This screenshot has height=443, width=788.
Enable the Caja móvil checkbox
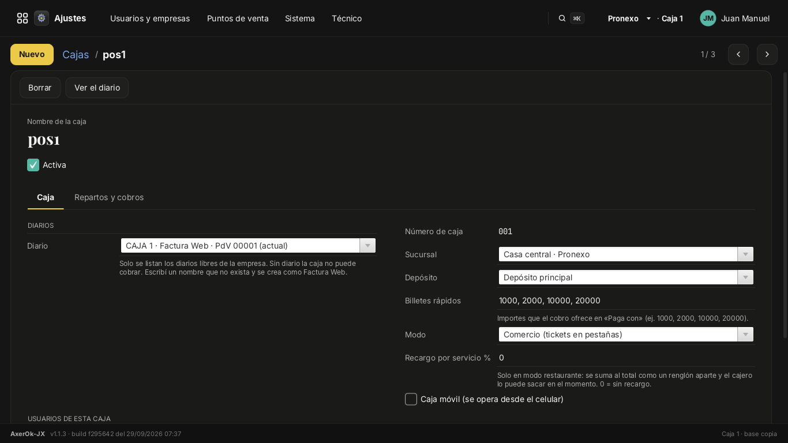(x=411, y=399)
